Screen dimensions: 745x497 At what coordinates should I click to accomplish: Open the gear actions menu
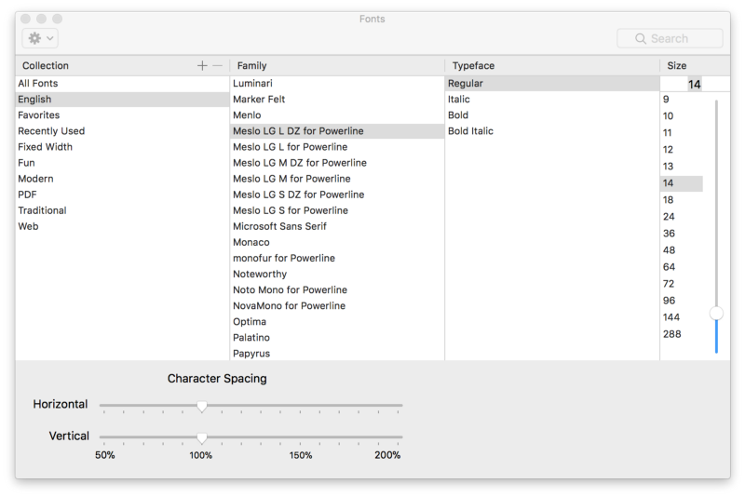pyautogui.click(x=40, y=38)
